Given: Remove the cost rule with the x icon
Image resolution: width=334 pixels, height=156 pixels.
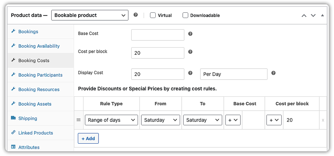Looking at the screenshot, I should pos(323,120).
